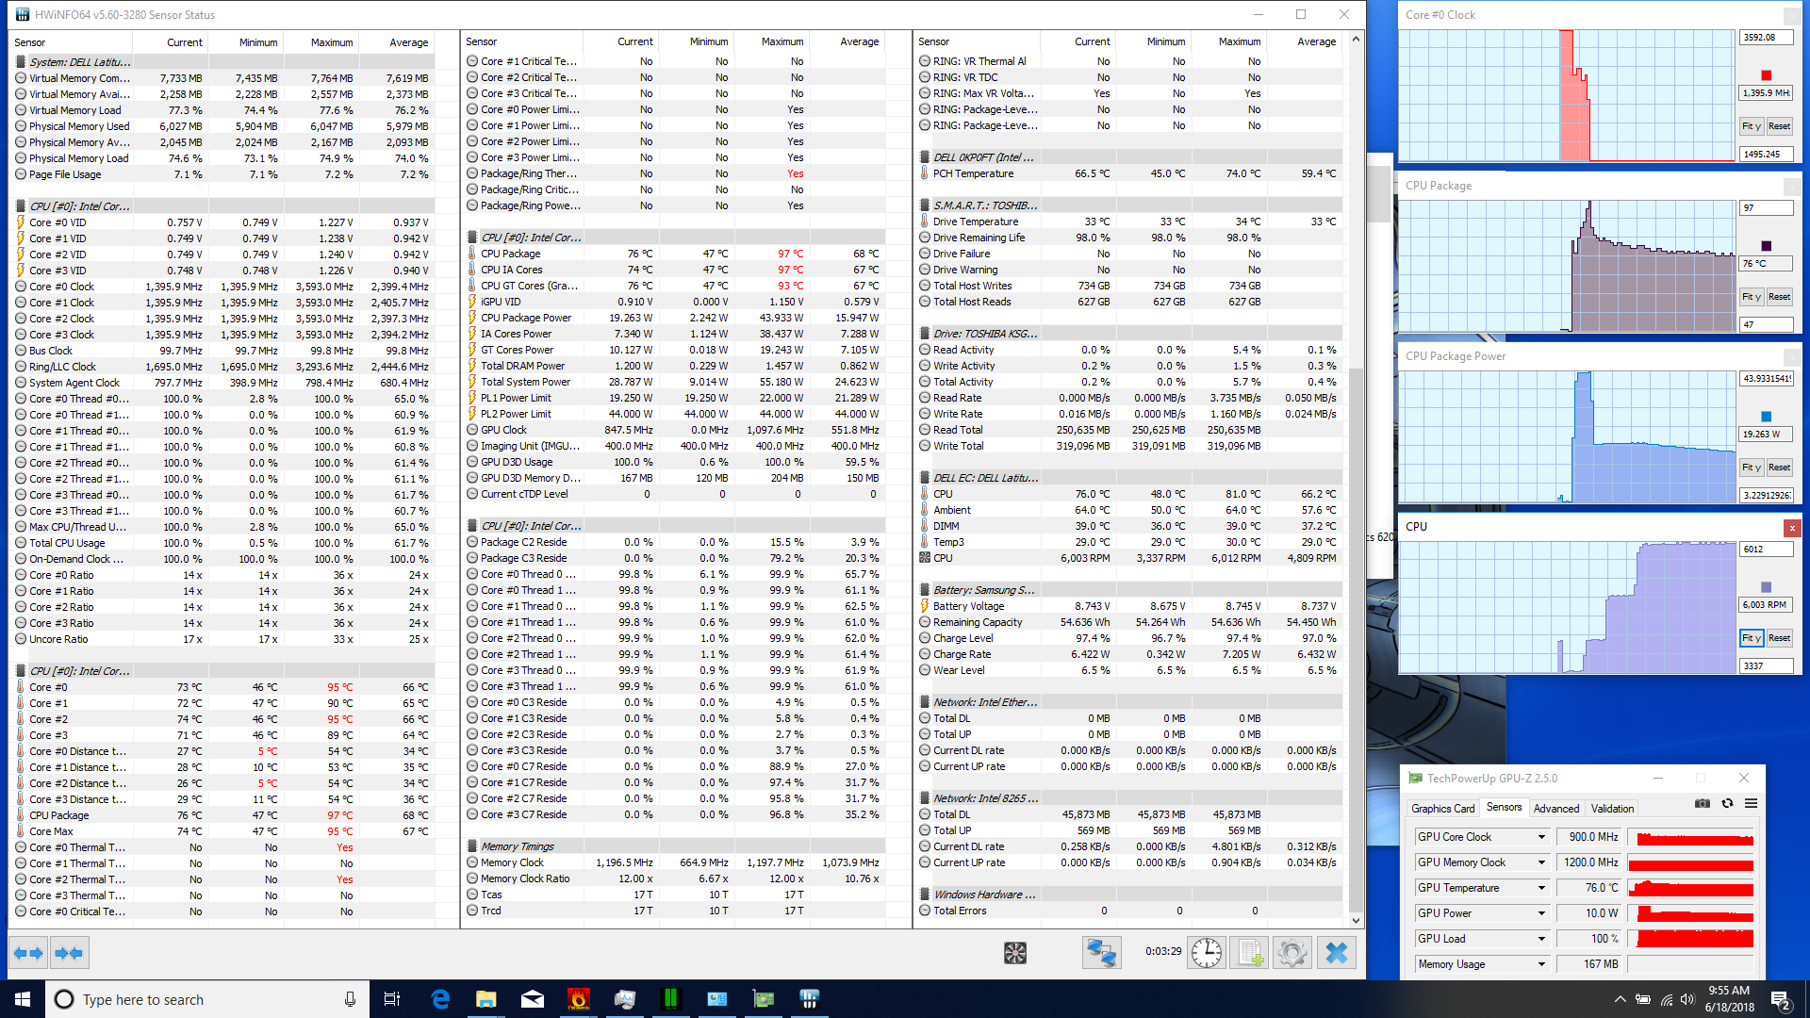
Task: Click Type here to search box
Action: click(x=207, y=999)
